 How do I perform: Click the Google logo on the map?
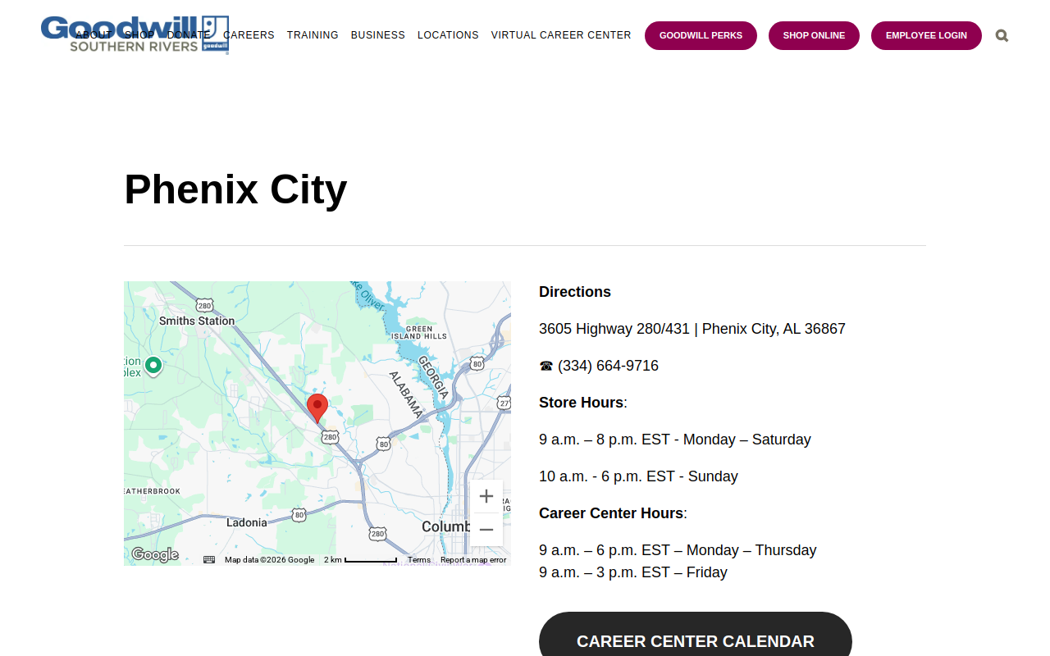tap(155, 555)
